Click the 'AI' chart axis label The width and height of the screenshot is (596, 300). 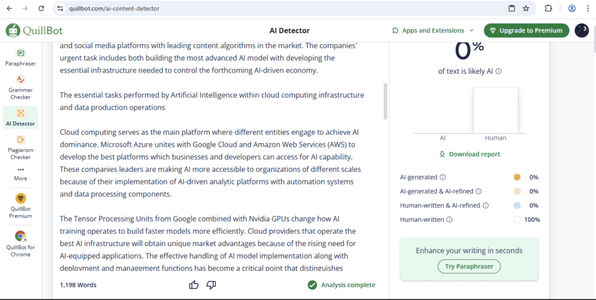click(443, 138)
